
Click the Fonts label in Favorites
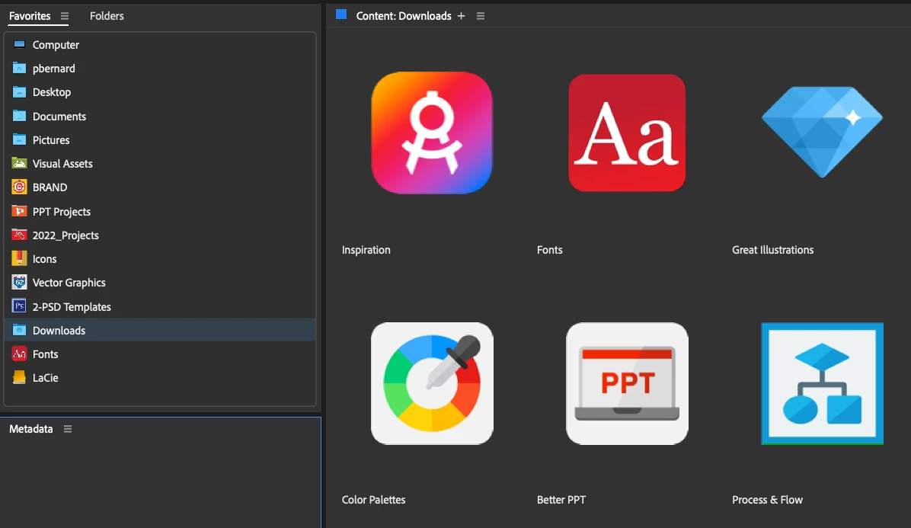pos(45,354)
